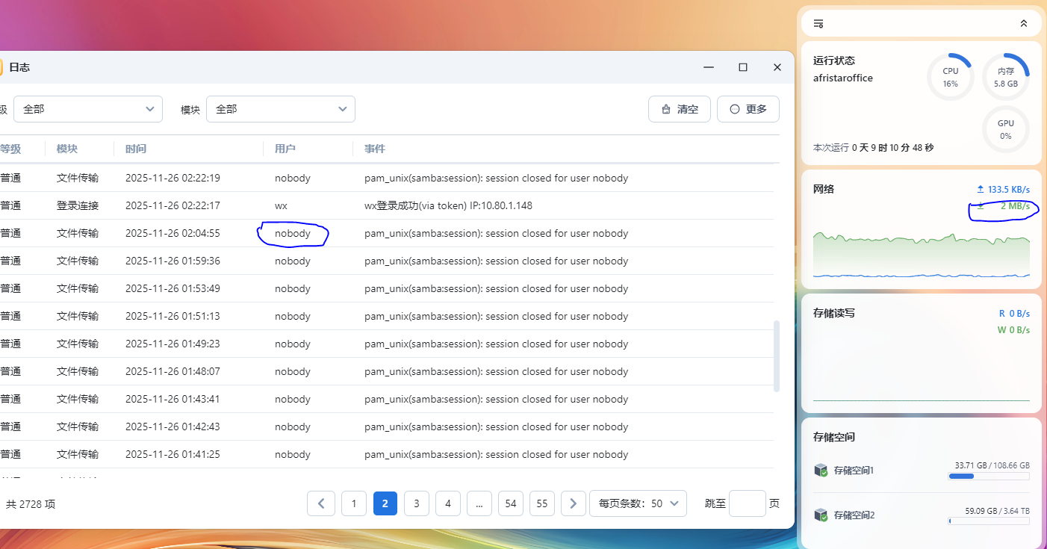
Task: Click the jump-to page input field
Action: pos(747,503)
